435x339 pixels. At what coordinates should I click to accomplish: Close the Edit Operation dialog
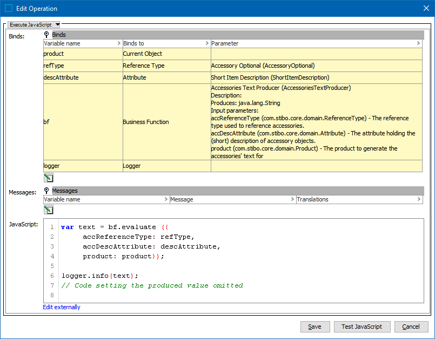(x=426, y=8)
